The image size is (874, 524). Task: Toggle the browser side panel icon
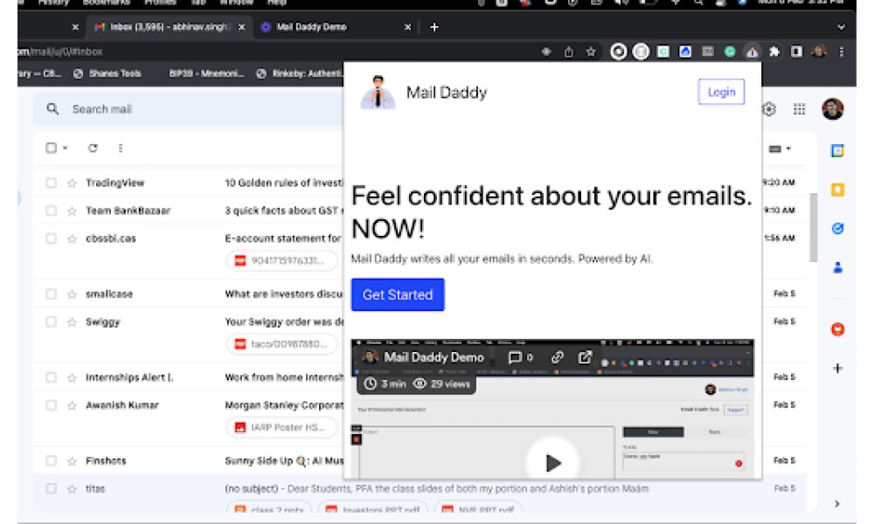click(796, 52)
